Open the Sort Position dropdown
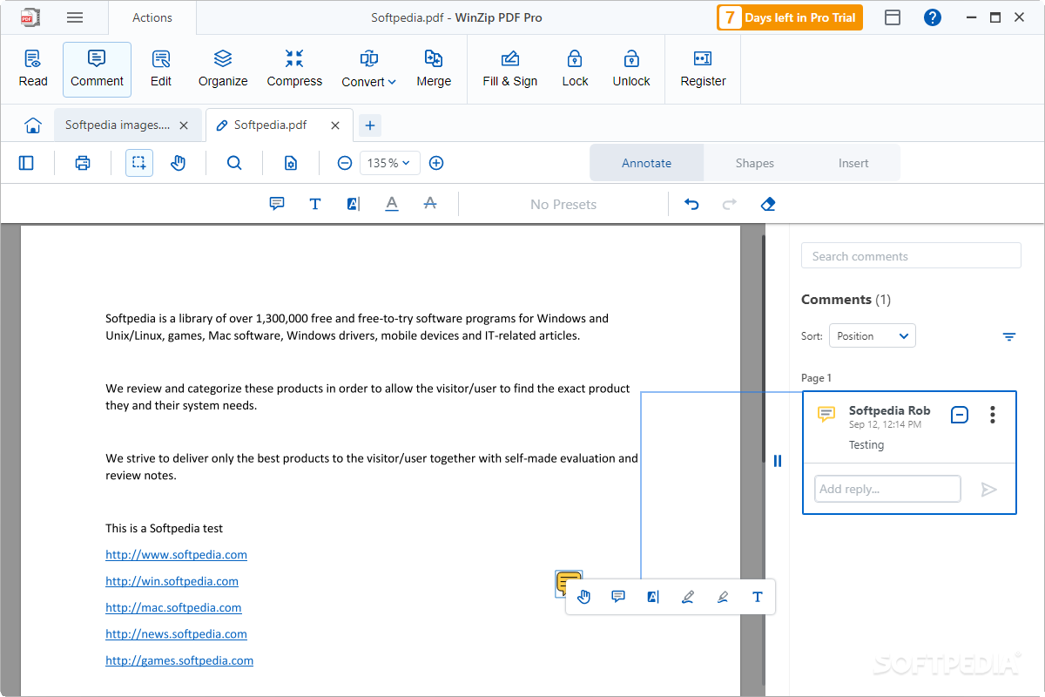Image resolution: width=1045 pixels, height=697 pixels. pyautogui.click(x=872, y=336)
